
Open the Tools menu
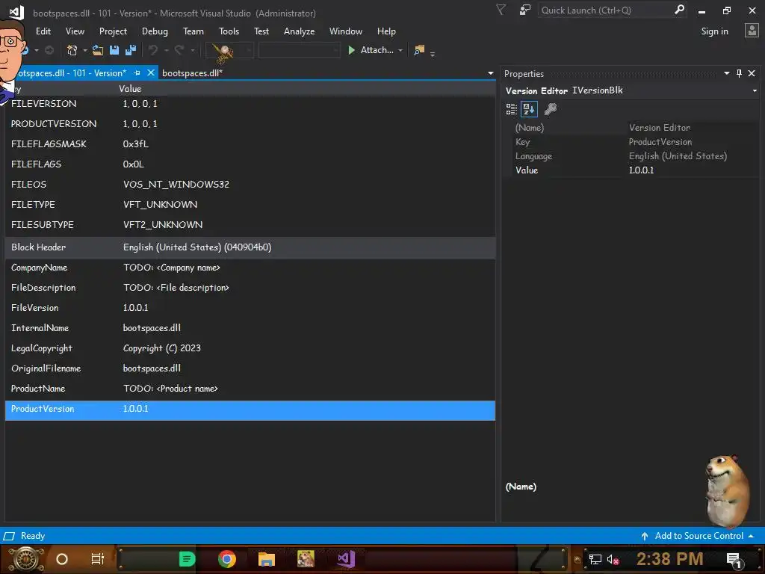click(229, 31)
